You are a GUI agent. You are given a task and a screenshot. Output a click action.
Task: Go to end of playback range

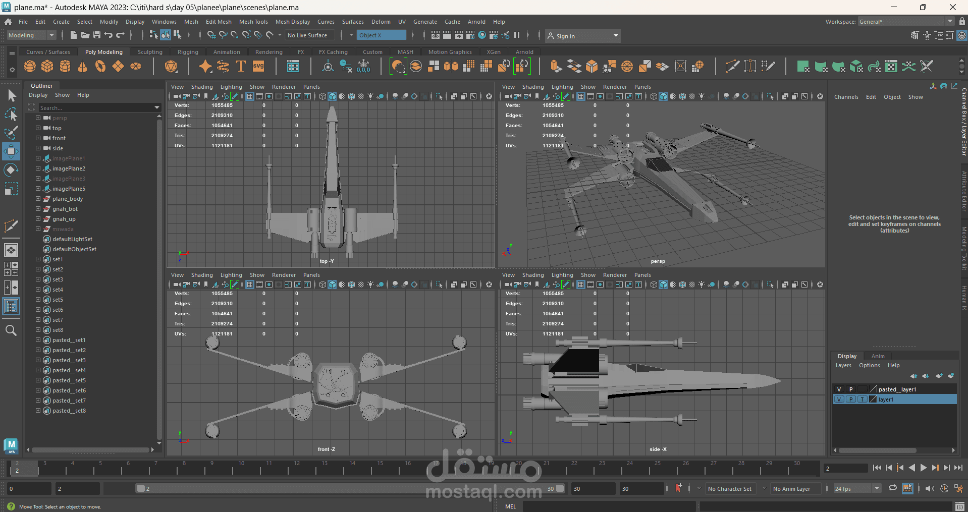coord(958,468)
